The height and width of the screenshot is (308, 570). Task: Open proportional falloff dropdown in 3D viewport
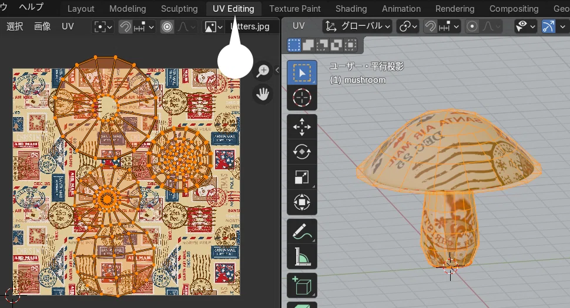(491, 26)
